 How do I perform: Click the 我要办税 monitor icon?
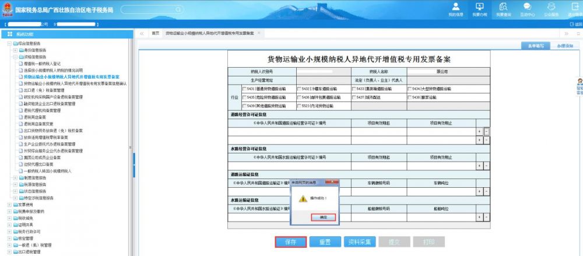coord(480,6)
